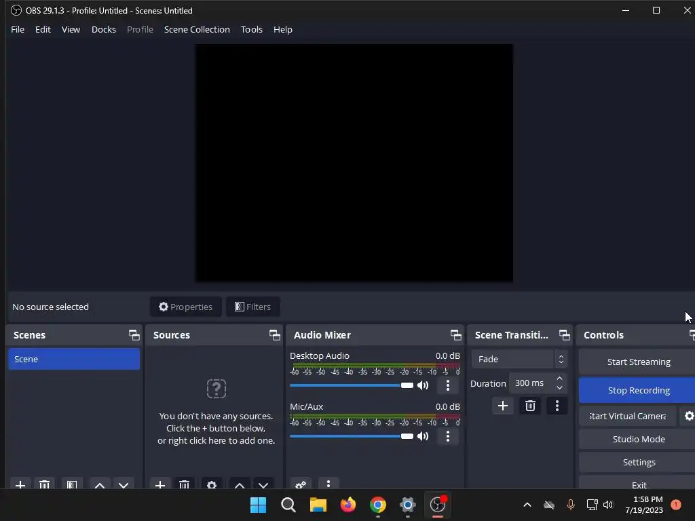Open Google Chrome from the taskbar
The height and width of the screenshot is (521, 695).
click(377, 505)
